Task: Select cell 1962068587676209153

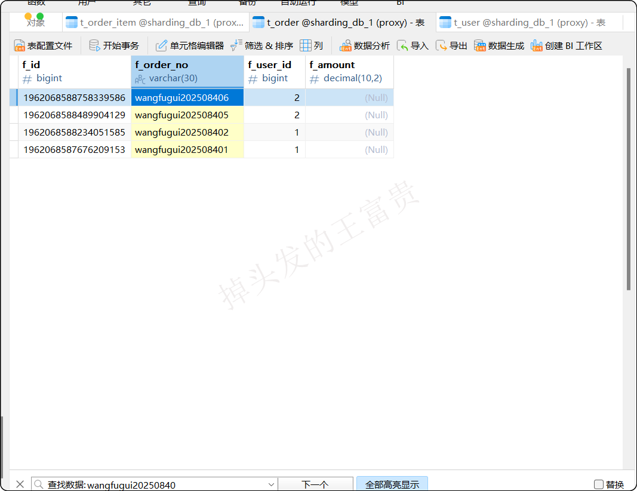Action: click(75, 149)
